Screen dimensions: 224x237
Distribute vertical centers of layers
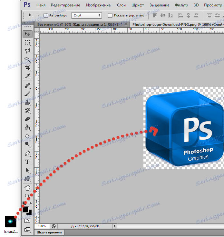coord(217,15)
